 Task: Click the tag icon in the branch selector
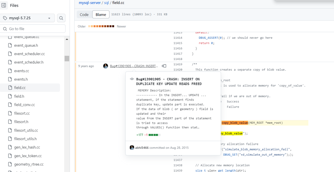[5, 18]
